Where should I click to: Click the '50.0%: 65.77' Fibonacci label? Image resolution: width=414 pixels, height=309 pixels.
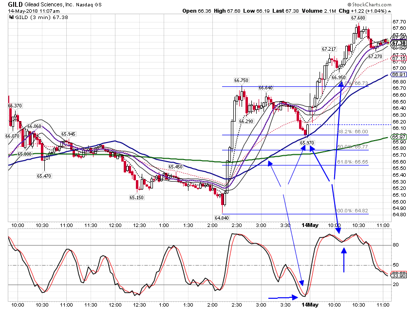click(353, 147)
